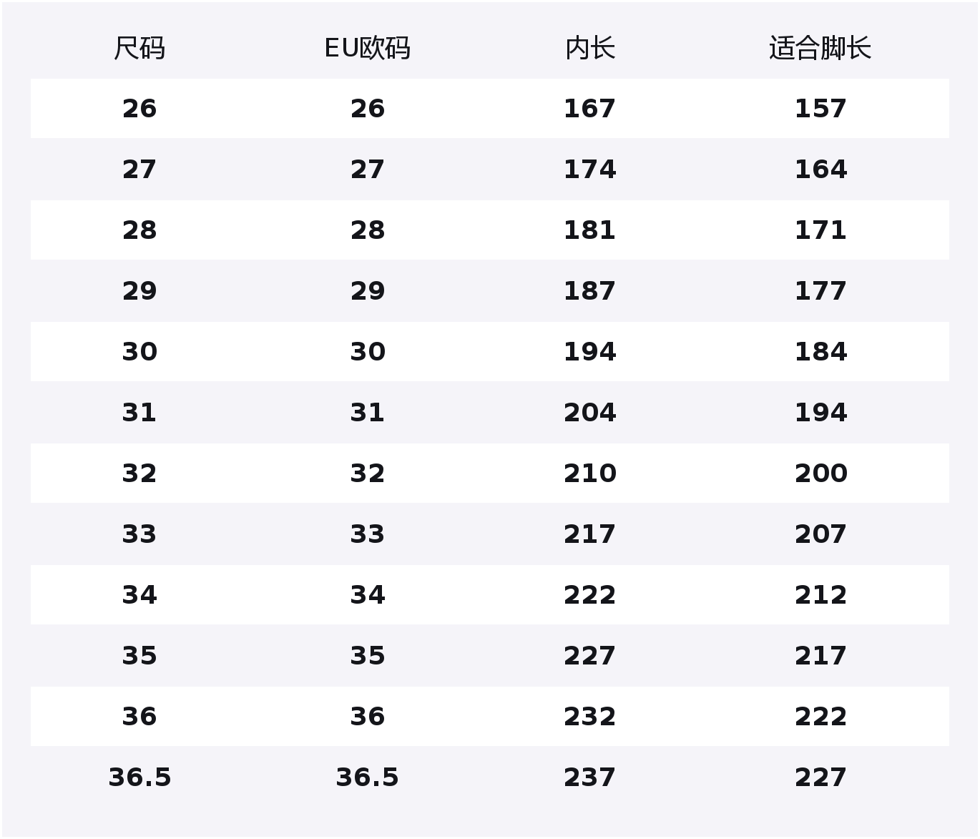Click EU size 33 cell

pos(367,534)
